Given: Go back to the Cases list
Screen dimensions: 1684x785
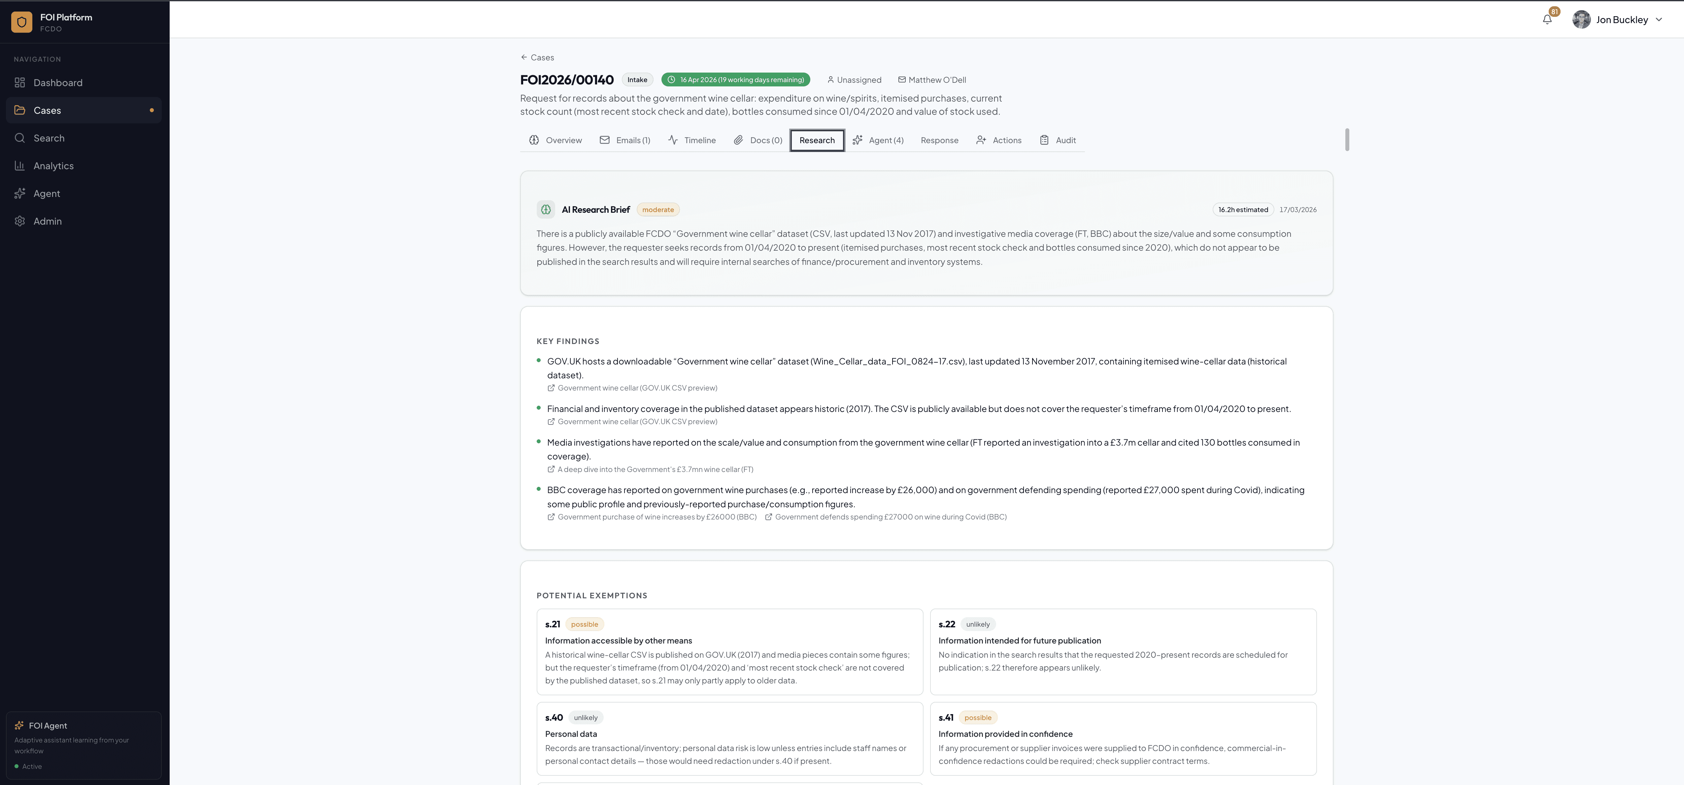Looking at the screenshot, I should 537,57.
